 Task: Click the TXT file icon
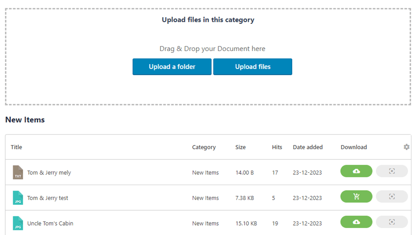point(18,172)
